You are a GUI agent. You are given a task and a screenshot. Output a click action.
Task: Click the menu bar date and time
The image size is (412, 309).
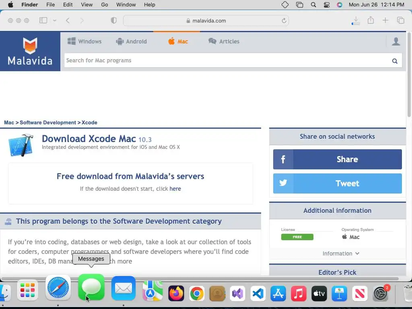coord(377,5)
